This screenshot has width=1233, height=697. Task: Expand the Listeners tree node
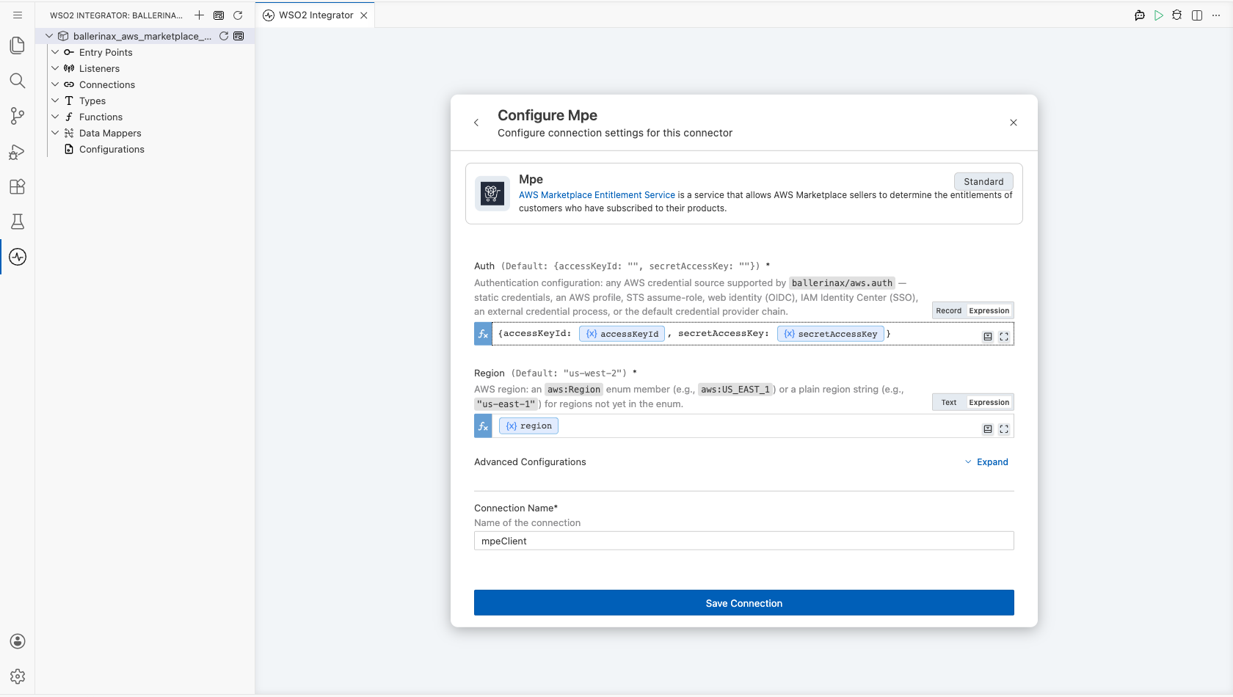(x=55, y=68)
